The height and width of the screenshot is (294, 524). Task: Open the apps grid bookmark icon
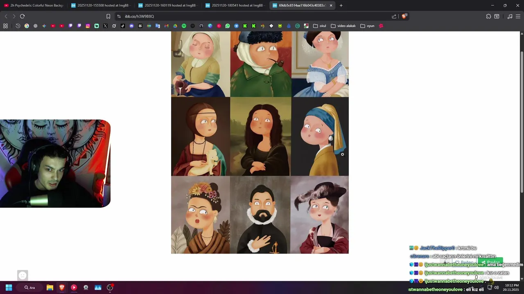click(5, 26)
